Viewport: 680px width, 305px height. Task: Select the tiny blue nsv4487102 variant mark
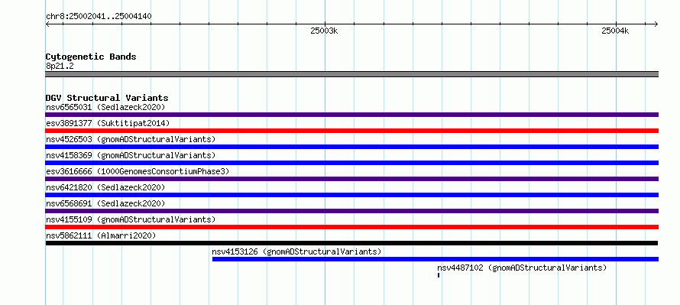point(439,275)
